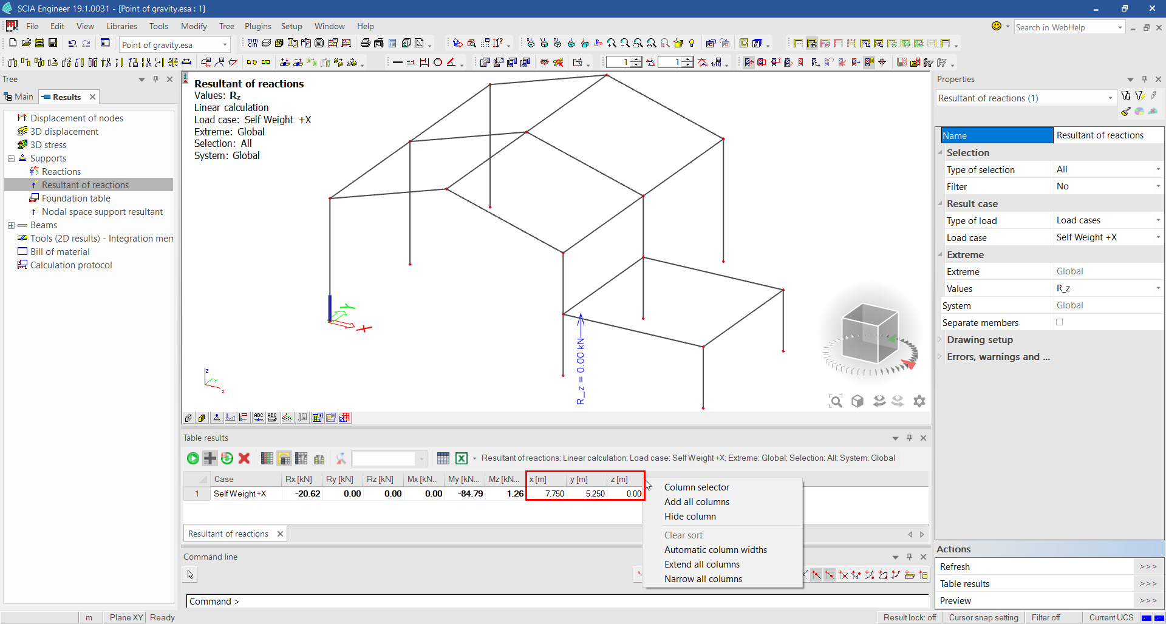
Task: Click the red X icon in Table results
Action: [x=244, y=458]
